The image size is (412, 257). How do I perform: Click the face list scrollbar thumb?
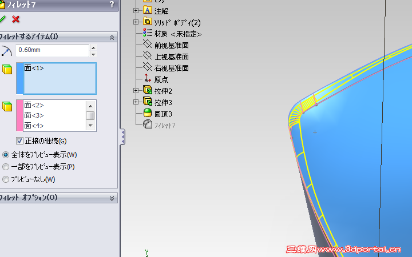click(x=90, y=115)
